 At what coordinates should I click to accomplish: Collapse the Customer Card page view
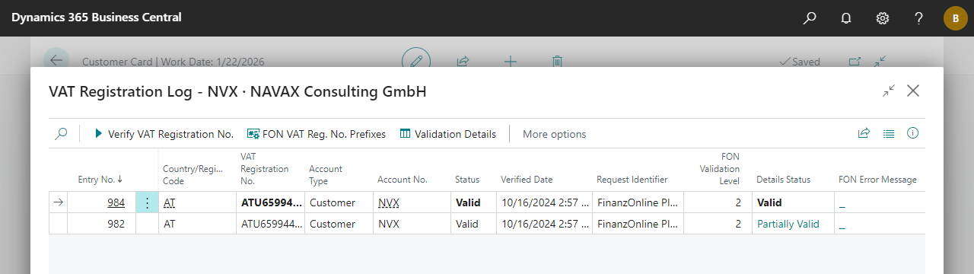point(880,62)
